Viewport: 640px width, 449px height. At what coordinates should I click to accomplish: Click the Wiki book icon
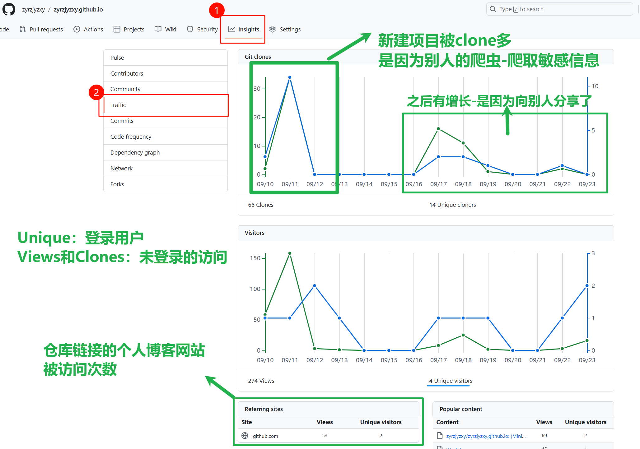158,29
